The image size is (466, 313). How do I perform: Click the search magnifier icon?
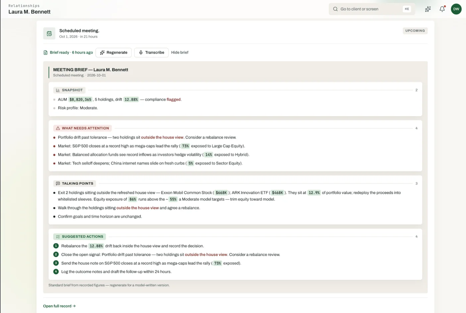[335, 9]
